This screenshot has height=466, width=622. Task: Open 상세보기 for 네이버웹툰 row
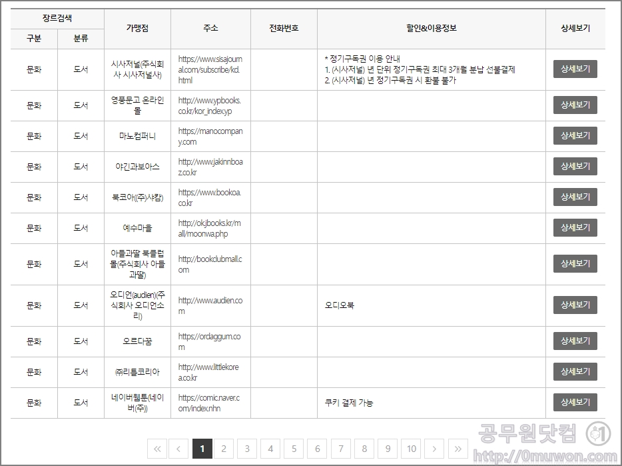575,402
